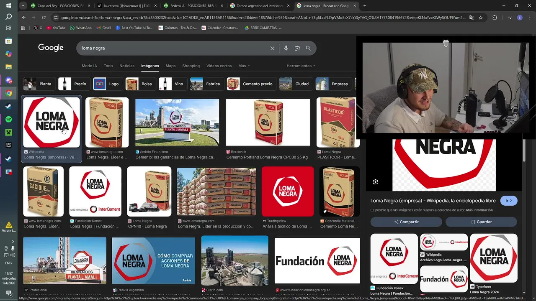This screenshot has height=301, width=536.
Task: Click the Ir button for Wikipedia
Action: click(509, 201)
